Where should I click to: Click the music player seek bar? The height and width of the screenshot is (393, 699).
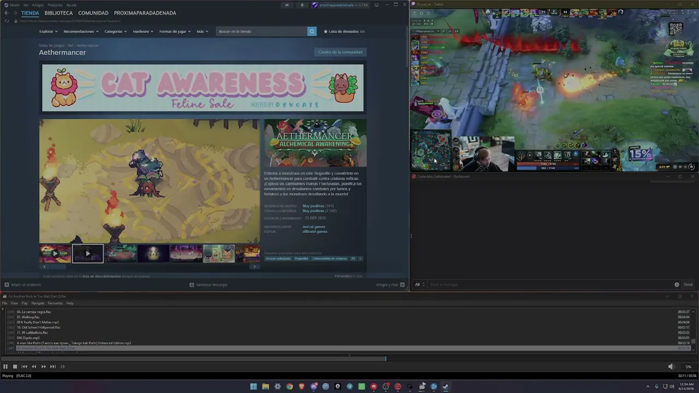pyautogui.click(x=349, y=359)
